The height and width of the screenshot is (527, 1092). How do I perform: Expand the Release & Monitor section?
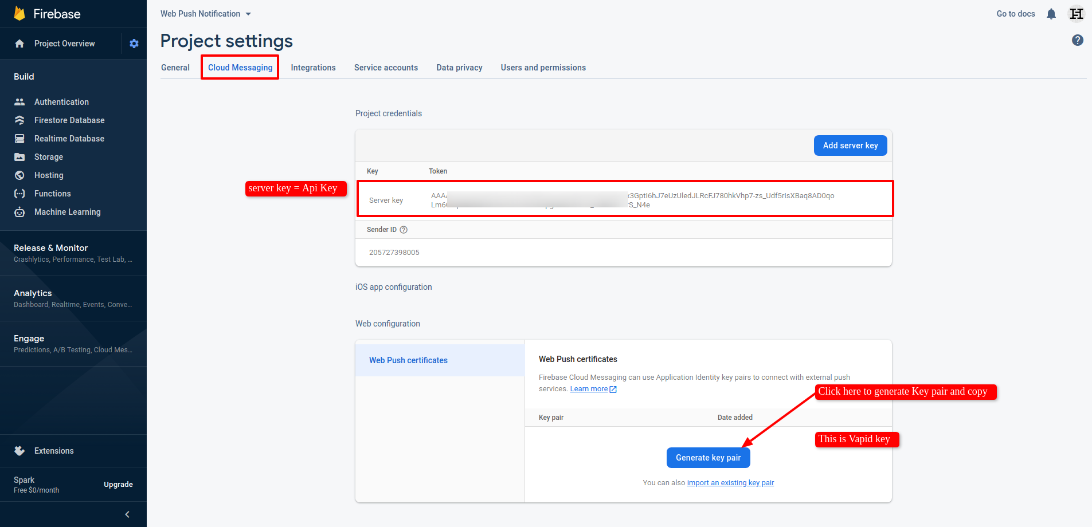[x=73, y=253]
